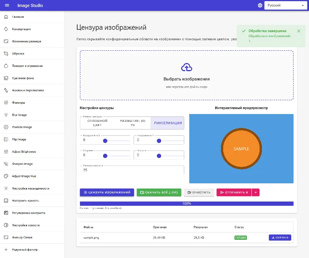Click the Blur Image icon
Image resolution: width=309 pixels, height=258 pixels.
pyautogui.click(x=6, y=115)
